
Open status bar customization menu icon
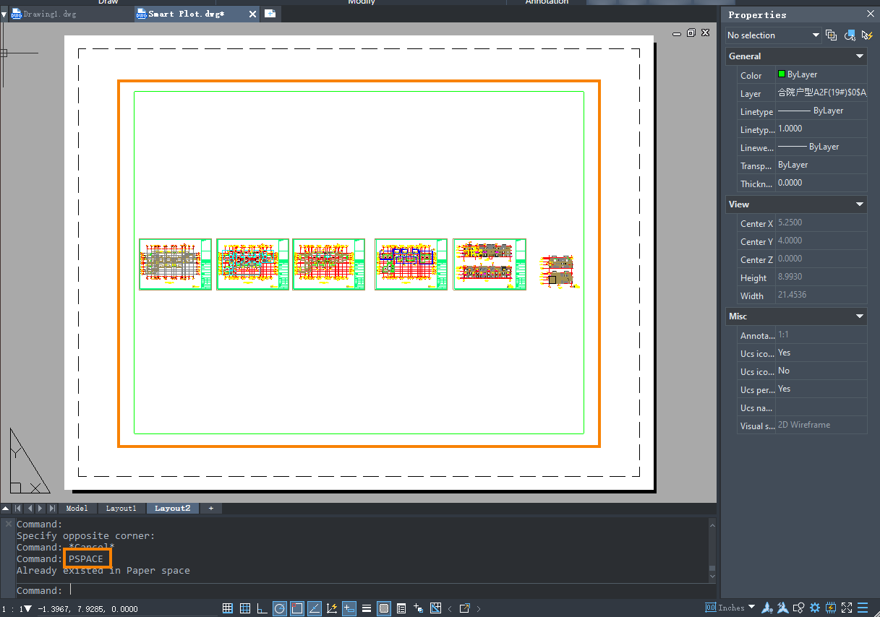863,608
